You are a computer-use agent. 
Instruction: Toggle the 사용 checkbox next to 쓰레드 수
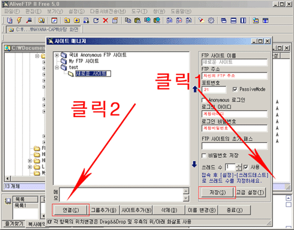point(246,167)
